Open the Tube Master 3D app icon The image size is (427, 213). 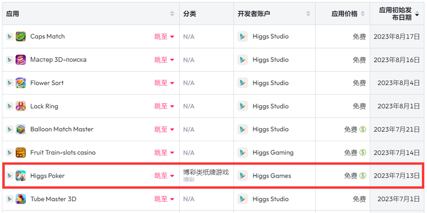pyautogui.click(x=21, y=199)
